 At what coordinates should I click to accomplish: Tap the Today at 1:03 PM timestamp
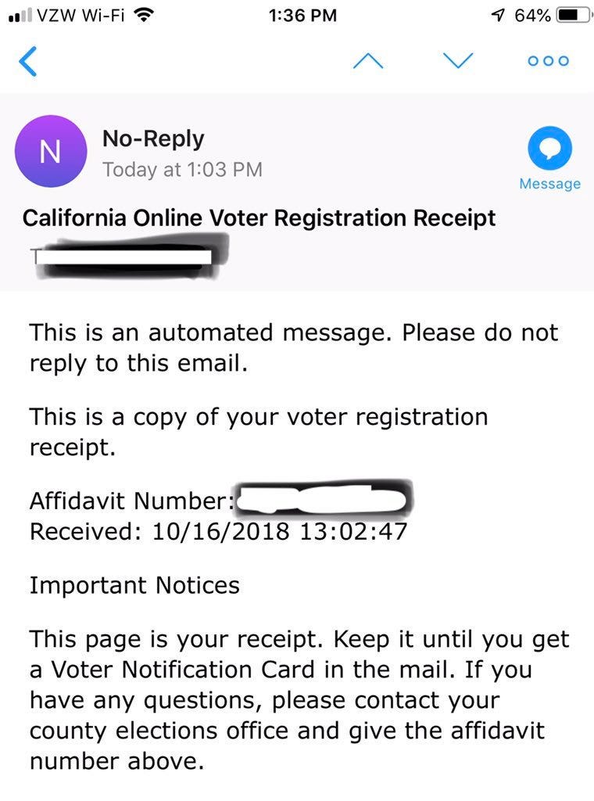coord(183,170)
